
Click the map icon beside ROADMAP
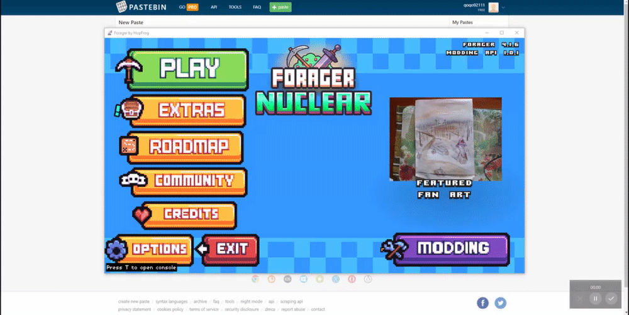point(128,146)
